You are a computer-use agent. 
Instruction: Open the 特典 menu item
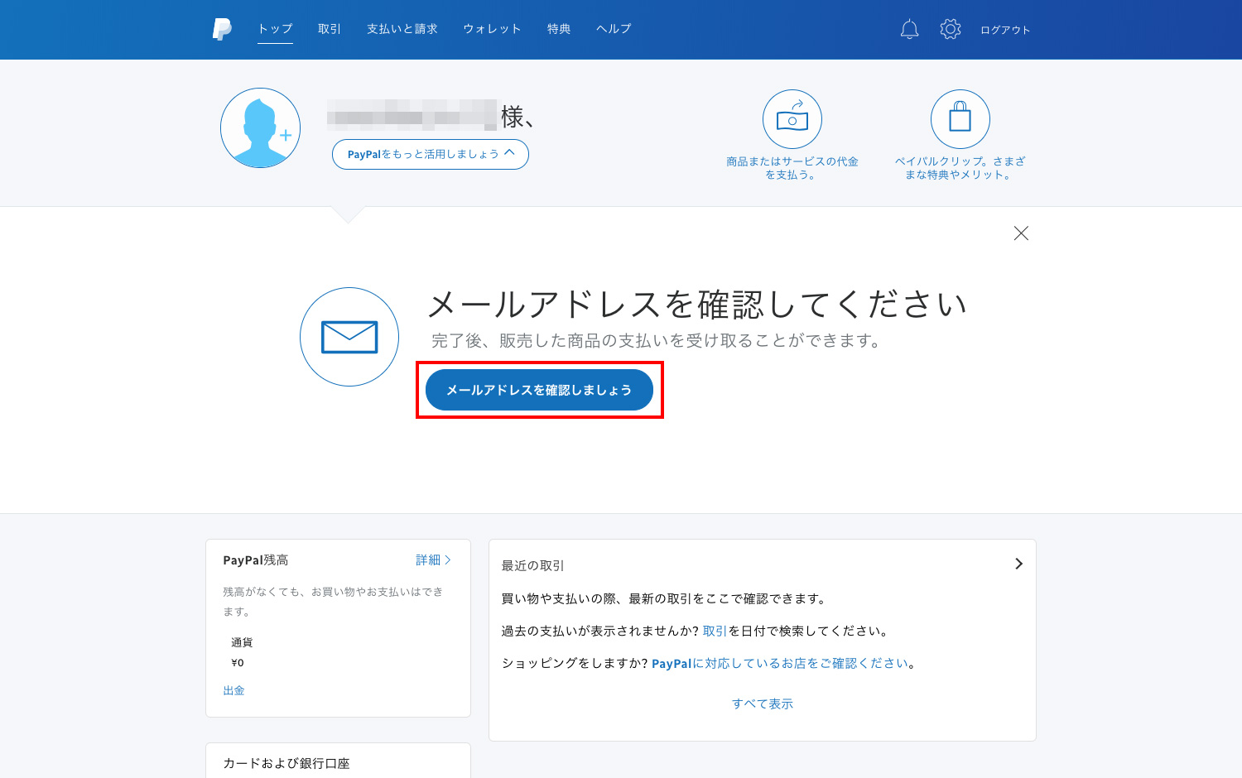(x=559, y=29)
